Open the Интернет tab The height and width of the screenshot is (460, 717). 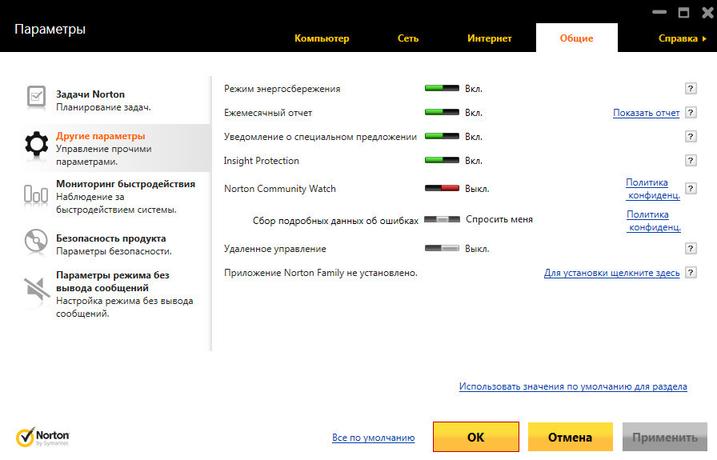tap(490, 38)
